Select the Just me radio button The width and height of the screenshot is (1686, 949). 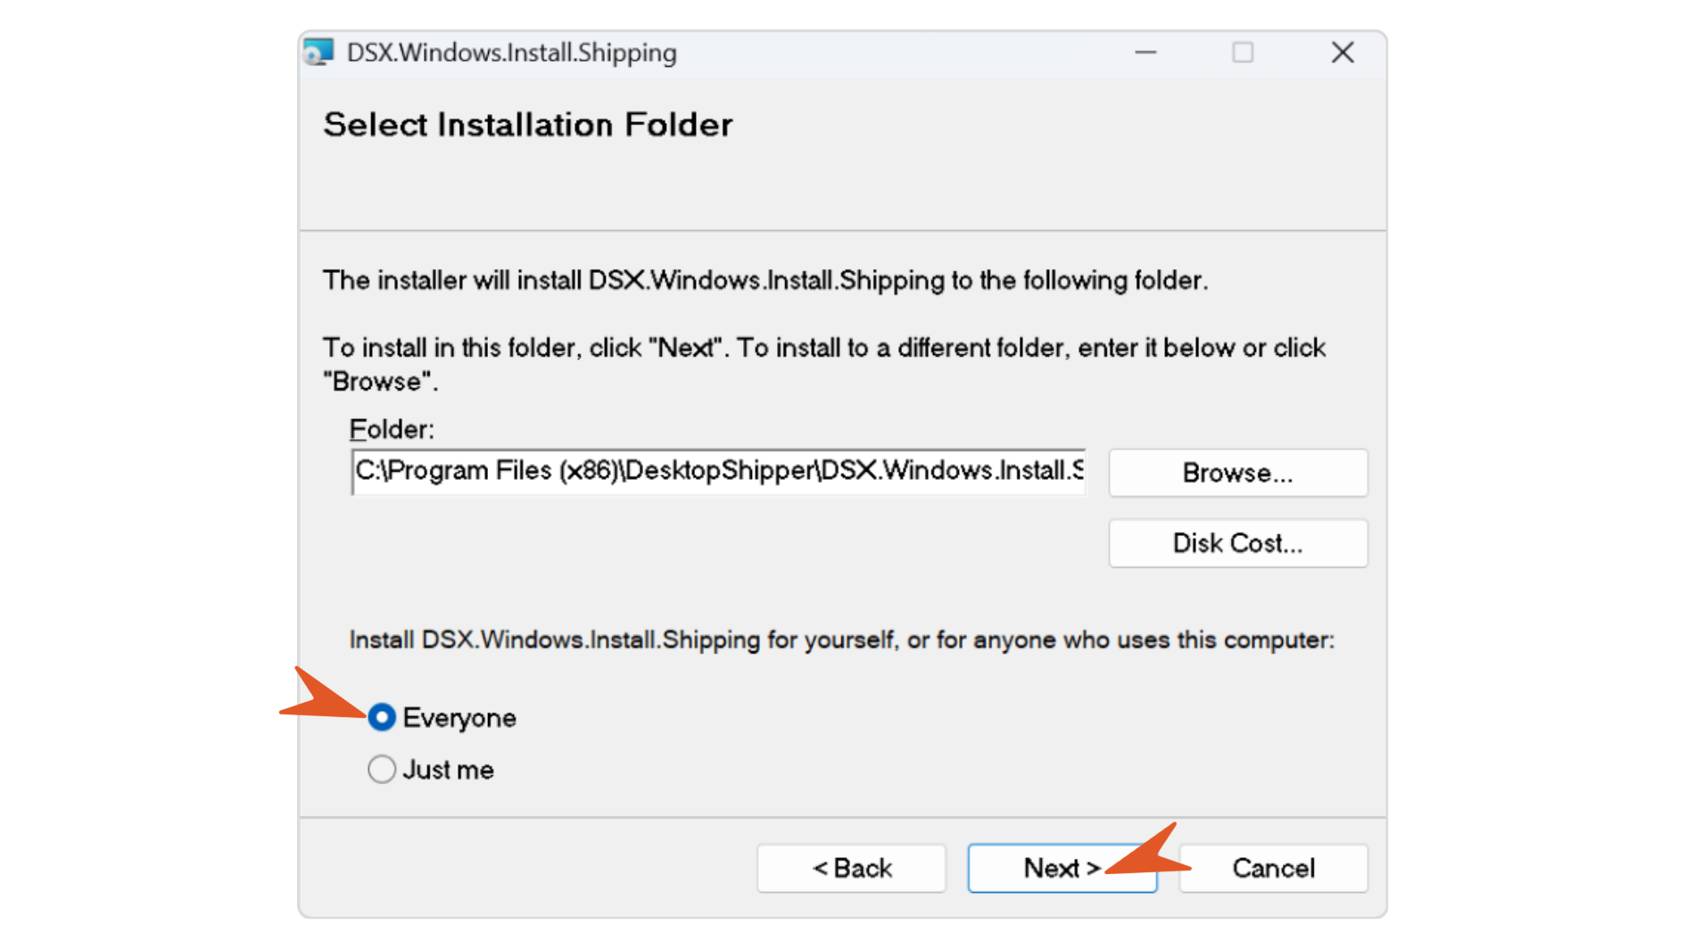[x=382, y=769]
